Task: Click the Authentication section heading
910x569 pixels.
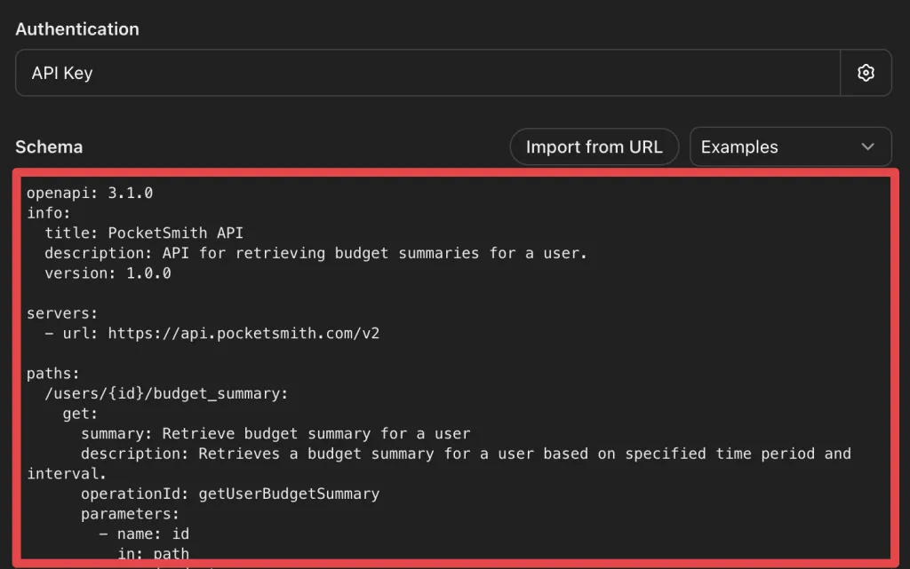Action: point(77,28)
